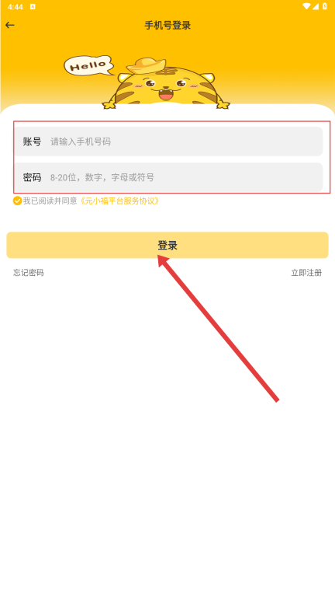Go to 立即注册
The height and width of the screenshot is (597, 335).
(x=306, y=273)
